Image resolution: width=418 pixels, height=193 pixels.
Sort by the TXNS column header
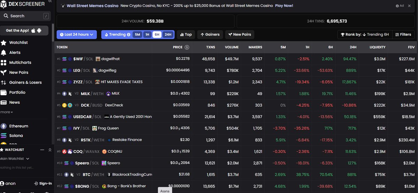coord(210,47)
